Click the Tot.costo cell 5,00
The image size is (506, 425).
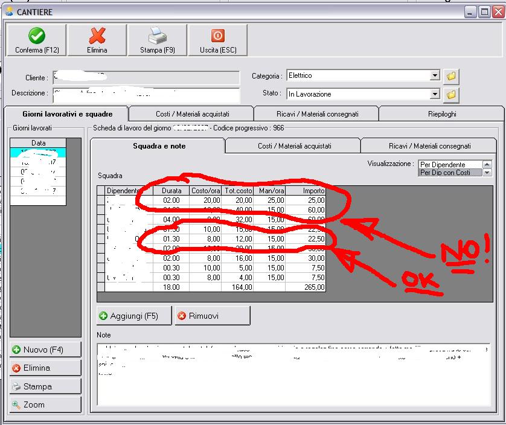click(x=237, y=268)
